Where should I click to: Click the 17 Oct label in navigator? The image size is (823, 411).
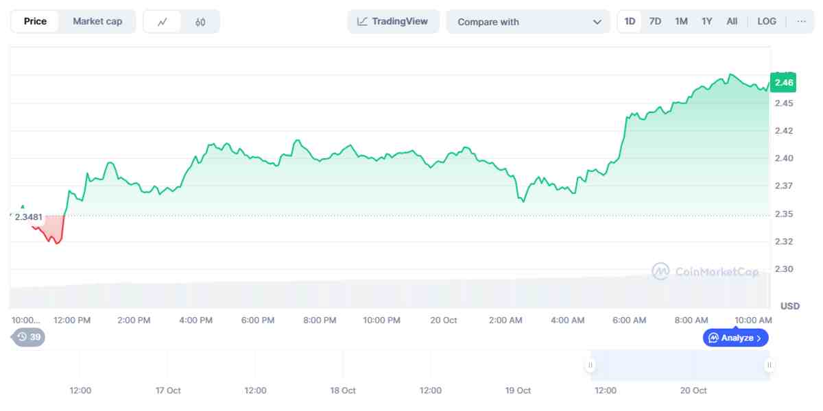point(168,390)
